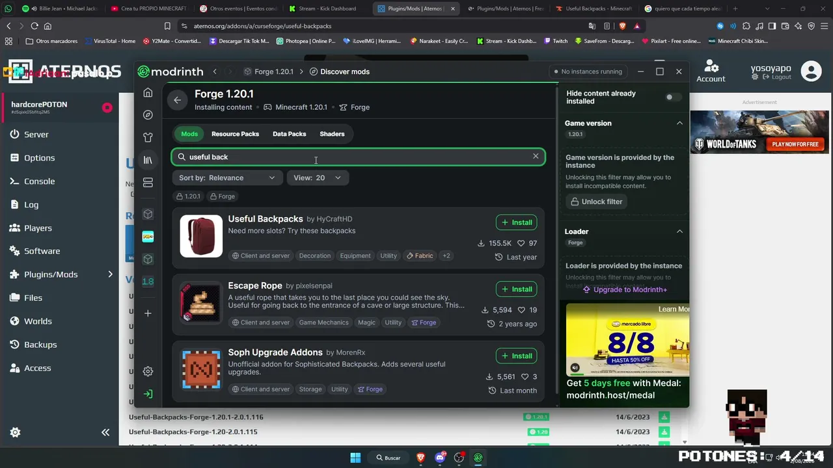
Task: Open the Windows Start menu
Action: click(x=355, y=458)
